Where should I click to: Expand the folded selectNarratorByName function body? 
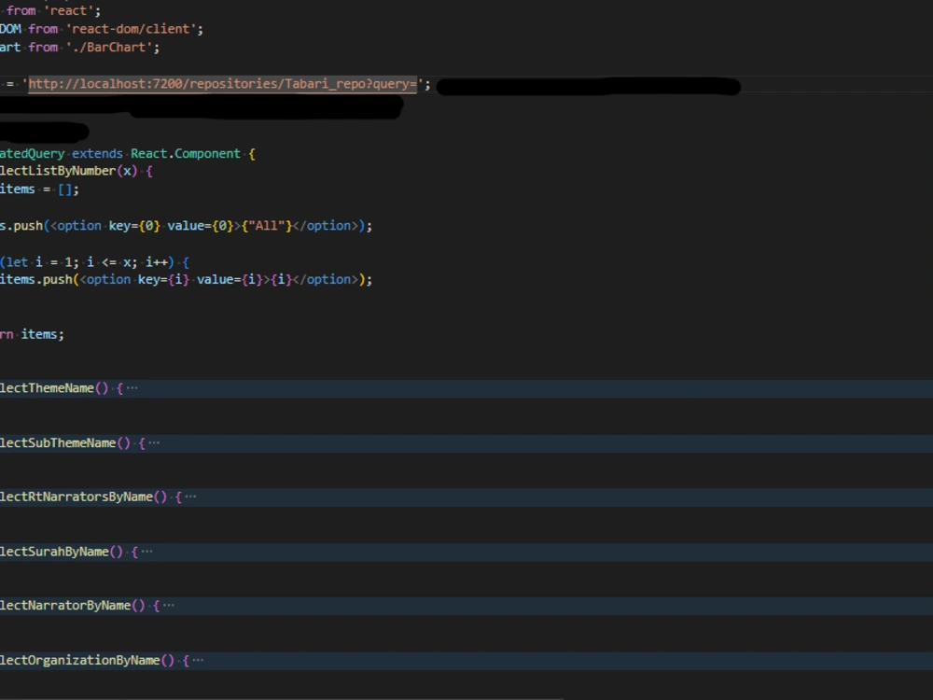168,605
